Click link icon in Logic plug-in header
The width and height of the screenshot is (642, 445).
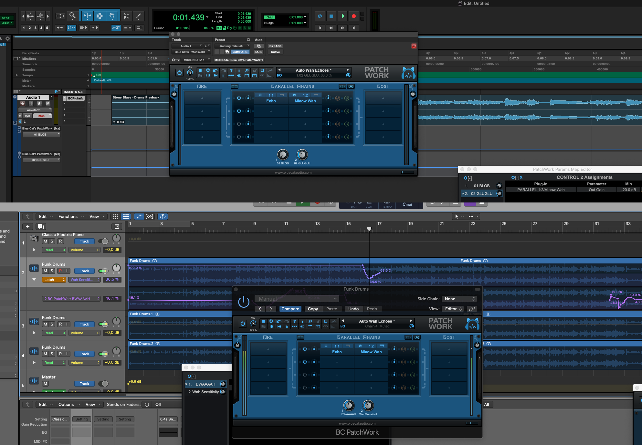[472, 309]
